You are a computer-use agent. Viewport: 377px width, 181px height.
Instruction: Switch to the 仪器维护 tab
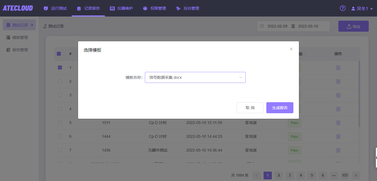pyautogui.click(x=121, y=8)
